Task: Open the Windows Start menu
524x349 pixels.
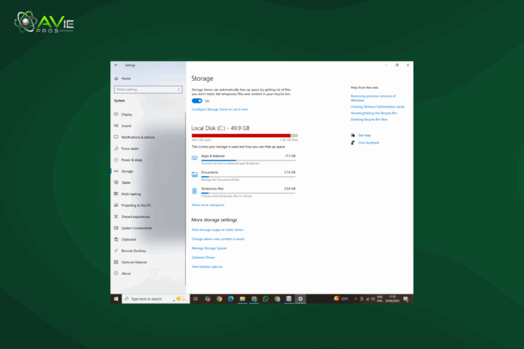Action: tap(116, 299)
